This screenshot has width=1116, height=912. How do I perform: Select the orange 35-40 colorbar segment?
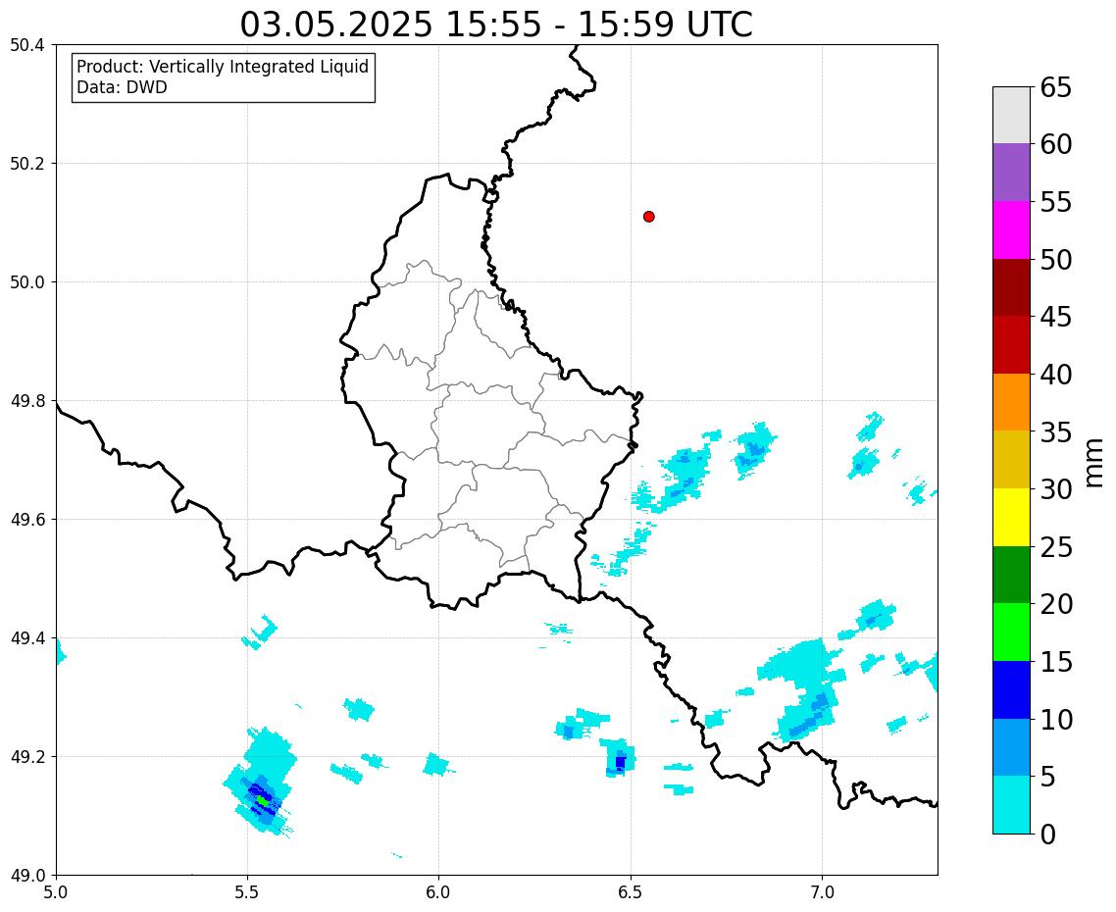pos(1011,402)
